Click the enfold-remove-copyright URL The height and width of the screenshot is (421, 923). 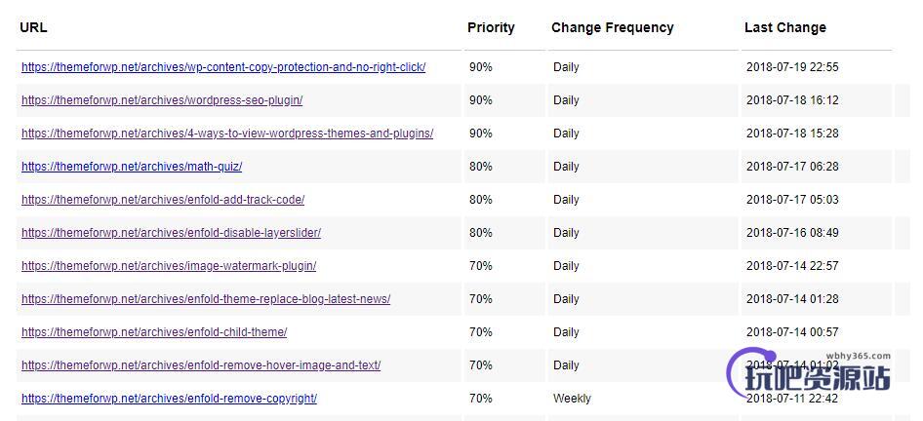[169, 398]
